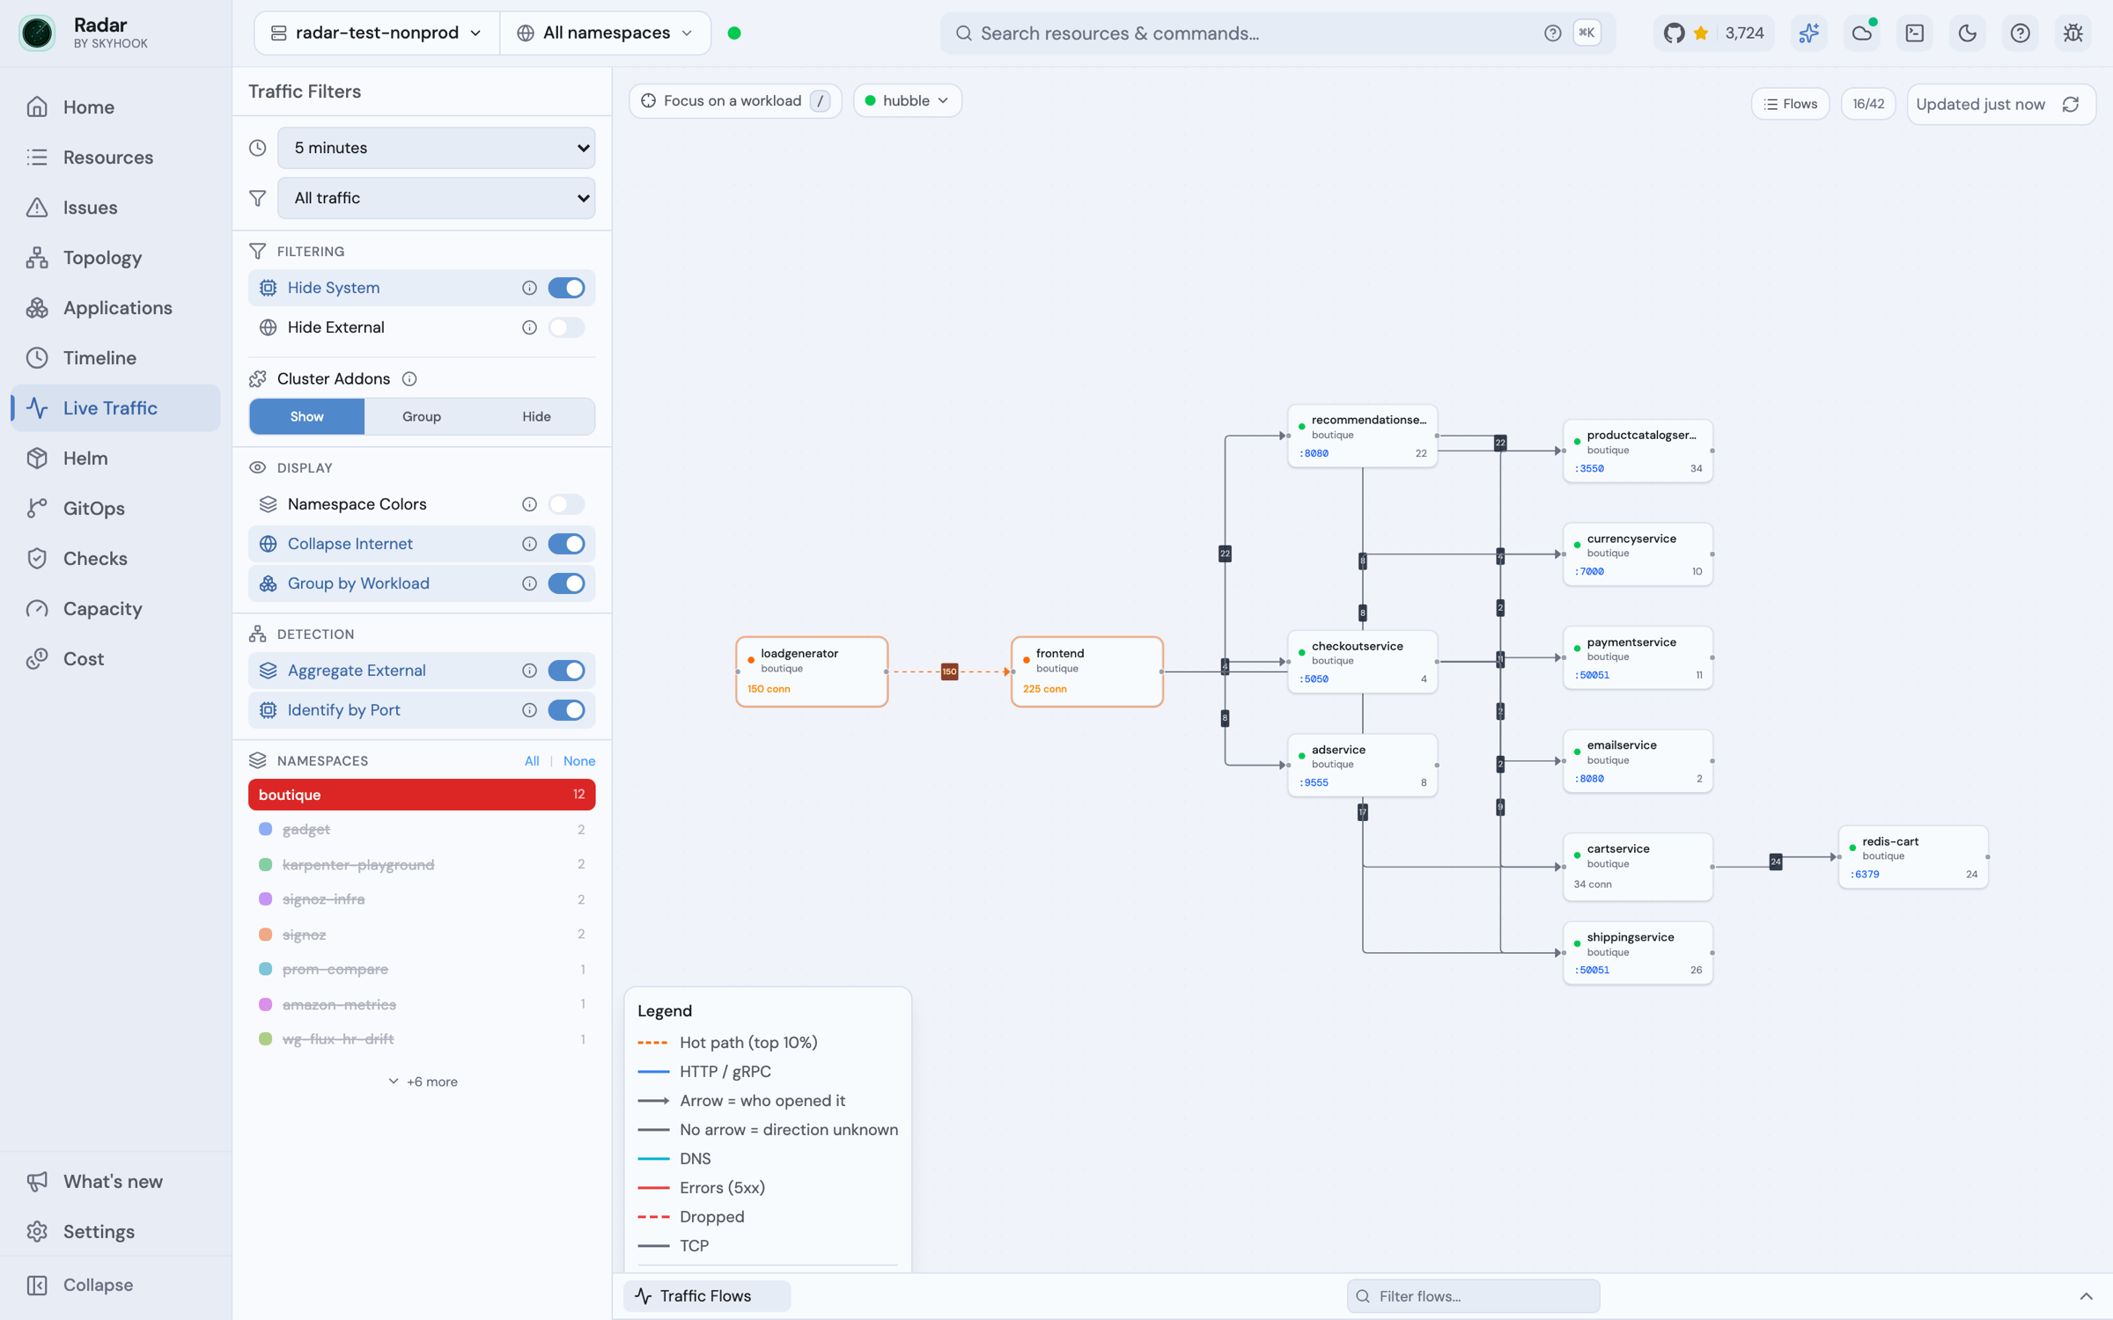
Task: Open the GitHub repository icon
Action: click(1674, 33)
